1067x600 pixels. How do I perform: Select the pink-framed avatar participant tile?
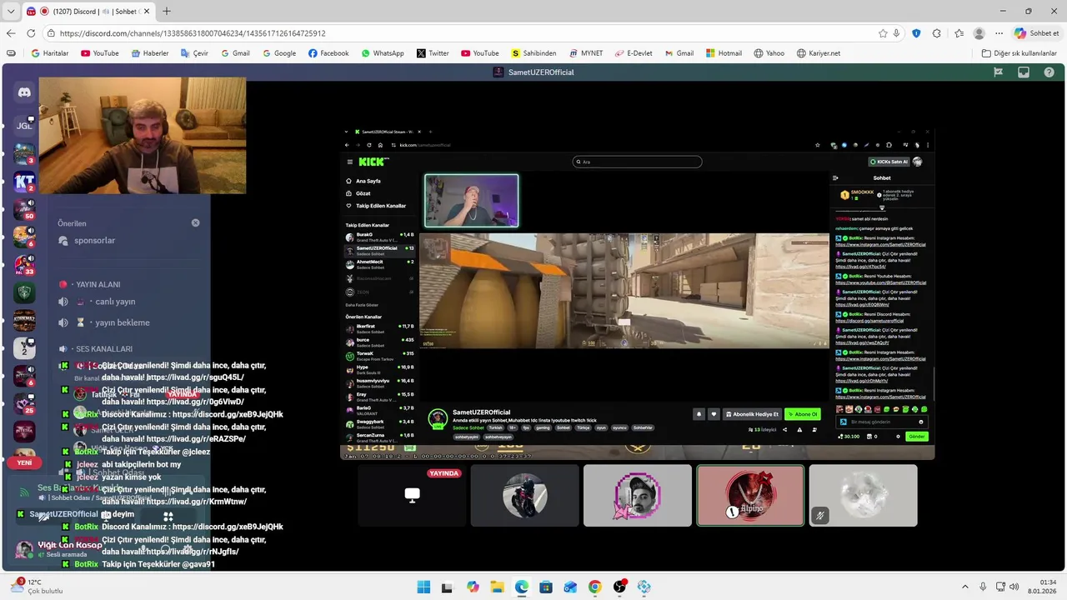(x=638, y=496)
